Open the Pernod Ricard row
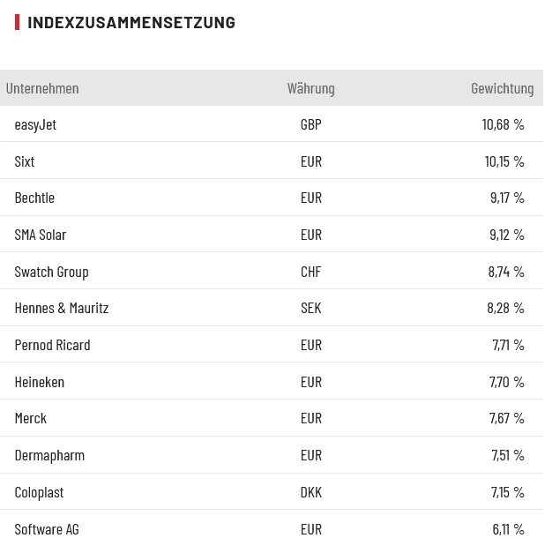The height and width of the screenshot is (553, 545). coord(52,345)
